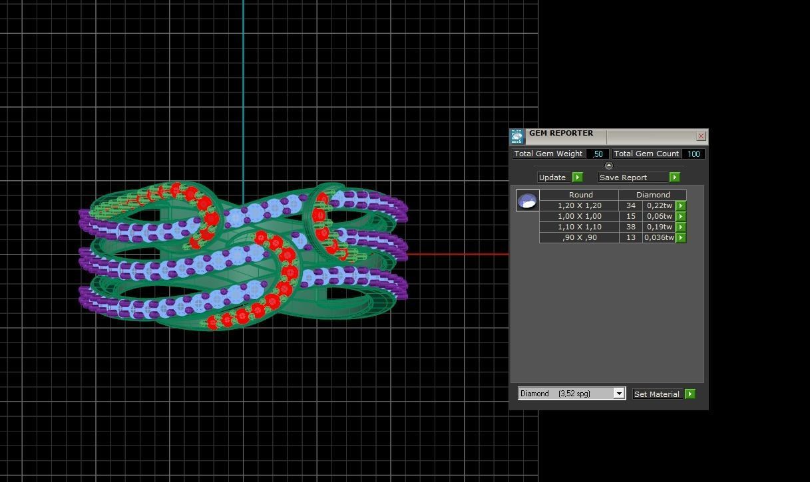Viewport: 810px width, 482px height.
Task: Click the 0,036tw weight cell
Action: pyautogui.click(x=659, y=237)
